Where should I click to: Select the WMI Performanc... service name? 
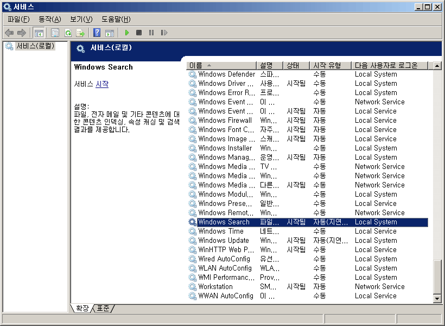pyautogui.click(x=226, y=278)
